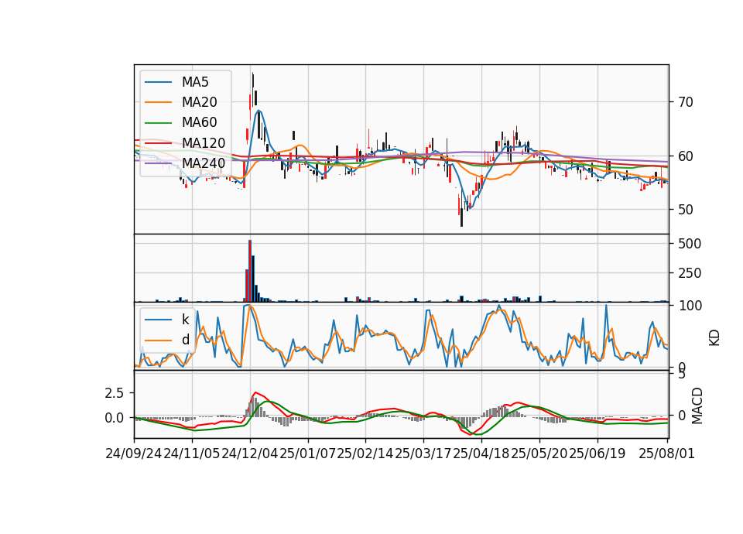Click price axis label 50
Screen dimensions: 743x534
685,210
